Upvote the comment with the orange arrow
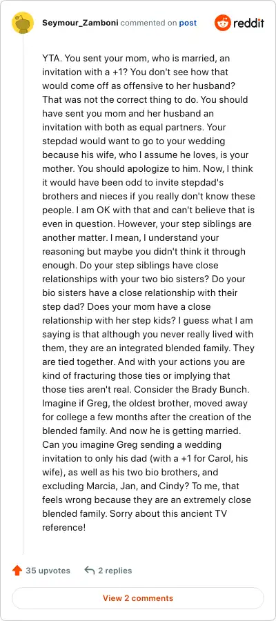 click(x=17, y=571)
